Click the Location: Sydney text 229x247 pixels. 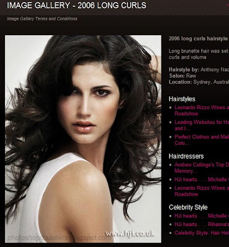coord(199,82)
